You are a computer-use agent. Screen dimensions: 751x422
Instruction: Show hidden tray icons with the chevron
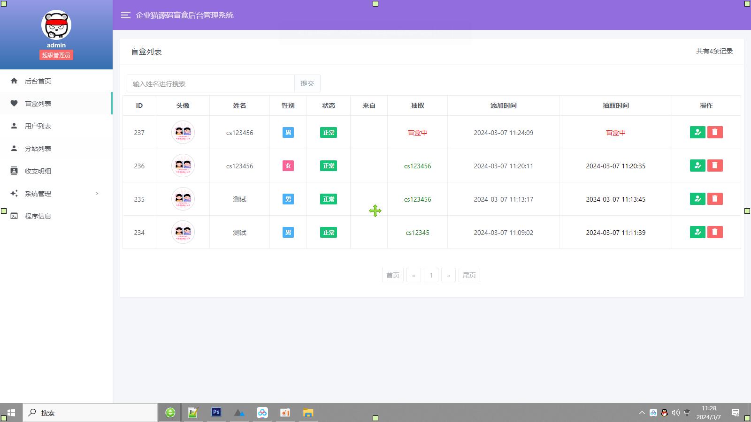[642, 413]
